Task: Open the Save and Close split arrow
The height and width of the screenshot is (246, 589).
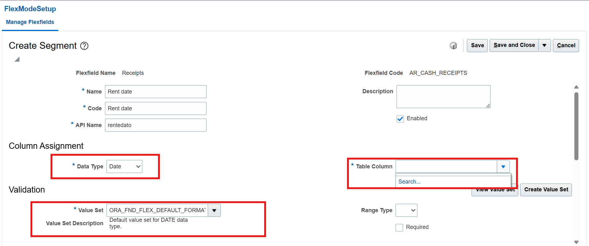Action: [x=544, y=45]
